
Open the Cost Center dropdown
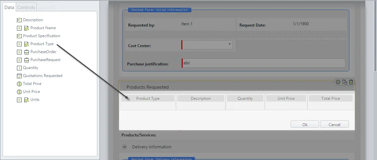(207, 45)
